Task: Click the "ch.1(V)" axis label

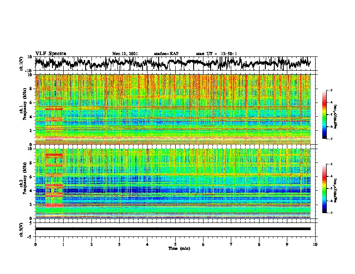Action: [x=22, y=64]
